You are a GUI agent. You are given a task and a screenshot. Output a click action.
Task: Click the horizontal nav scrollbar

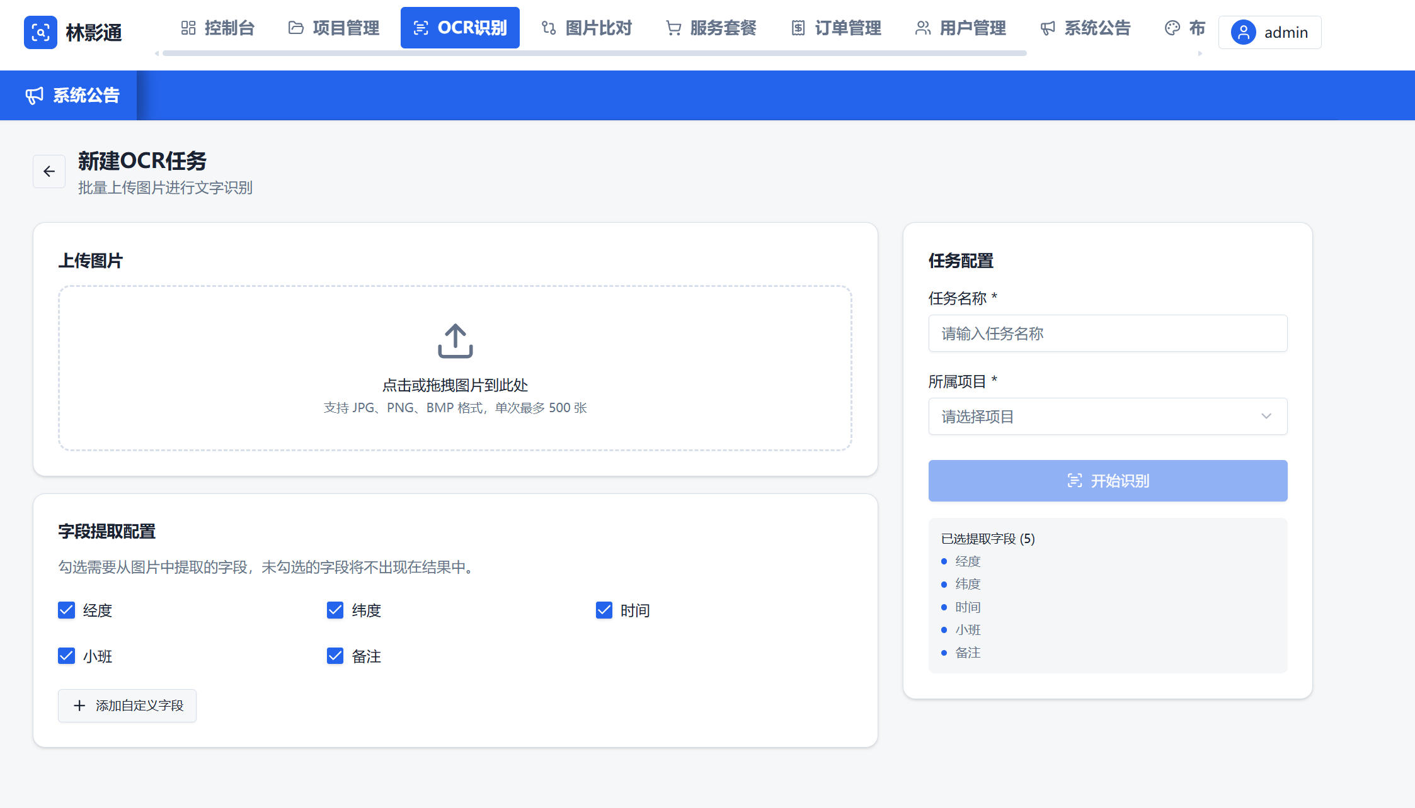tap(595, 53)
